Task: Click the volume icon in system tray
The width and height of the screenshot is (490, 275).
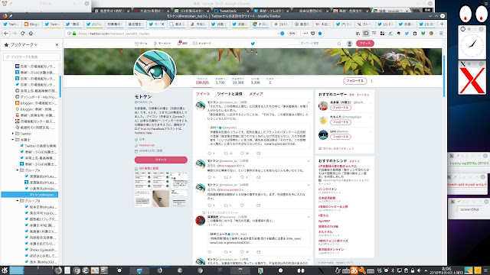Action: 419,270
